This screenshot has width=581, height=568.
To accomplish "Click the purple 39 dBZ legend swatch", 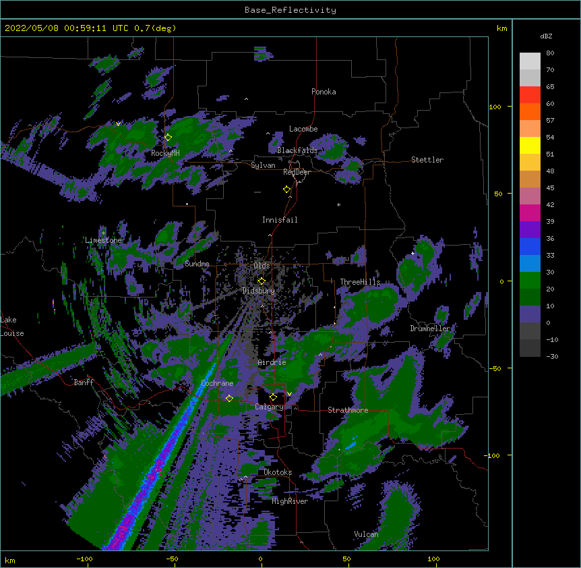I will (x=530, y=230).
